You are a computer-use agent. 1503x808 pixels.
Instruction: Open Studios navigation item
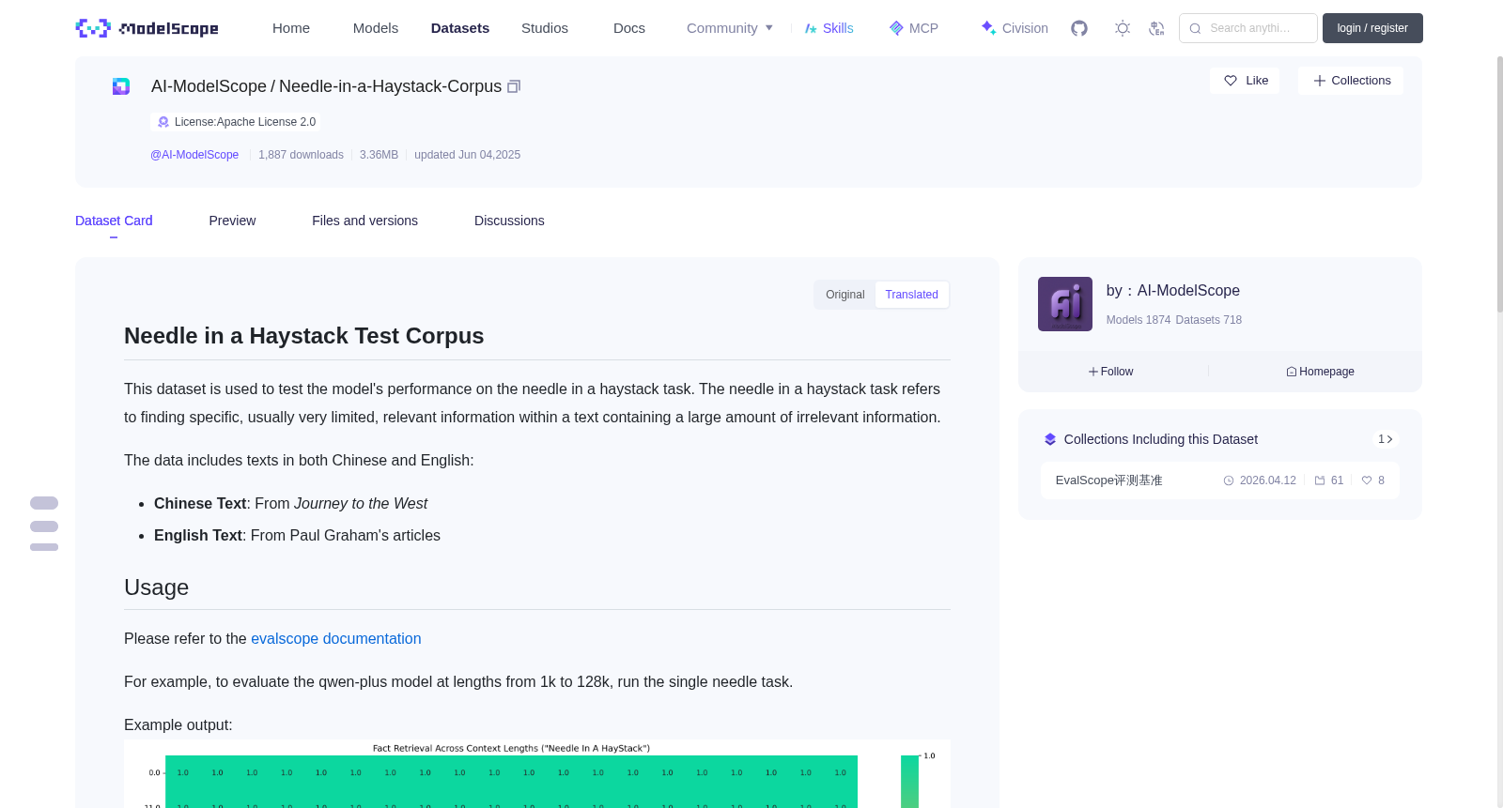[x=545, y=28]
